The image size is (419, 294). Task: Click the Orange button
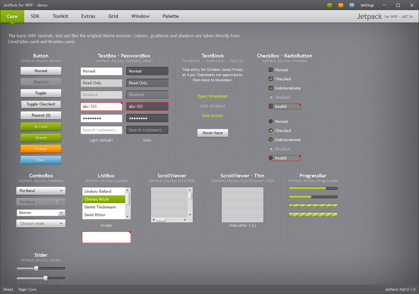click(x=41, y=149)
